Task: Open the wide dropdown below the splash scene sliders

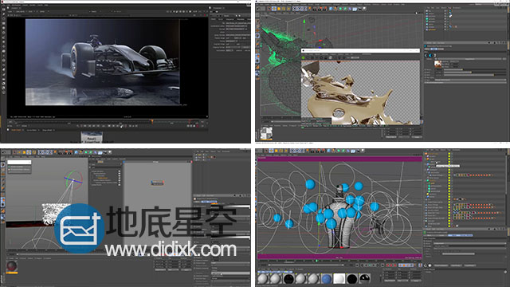Action: pyautogui.click(x=470, y=80)
